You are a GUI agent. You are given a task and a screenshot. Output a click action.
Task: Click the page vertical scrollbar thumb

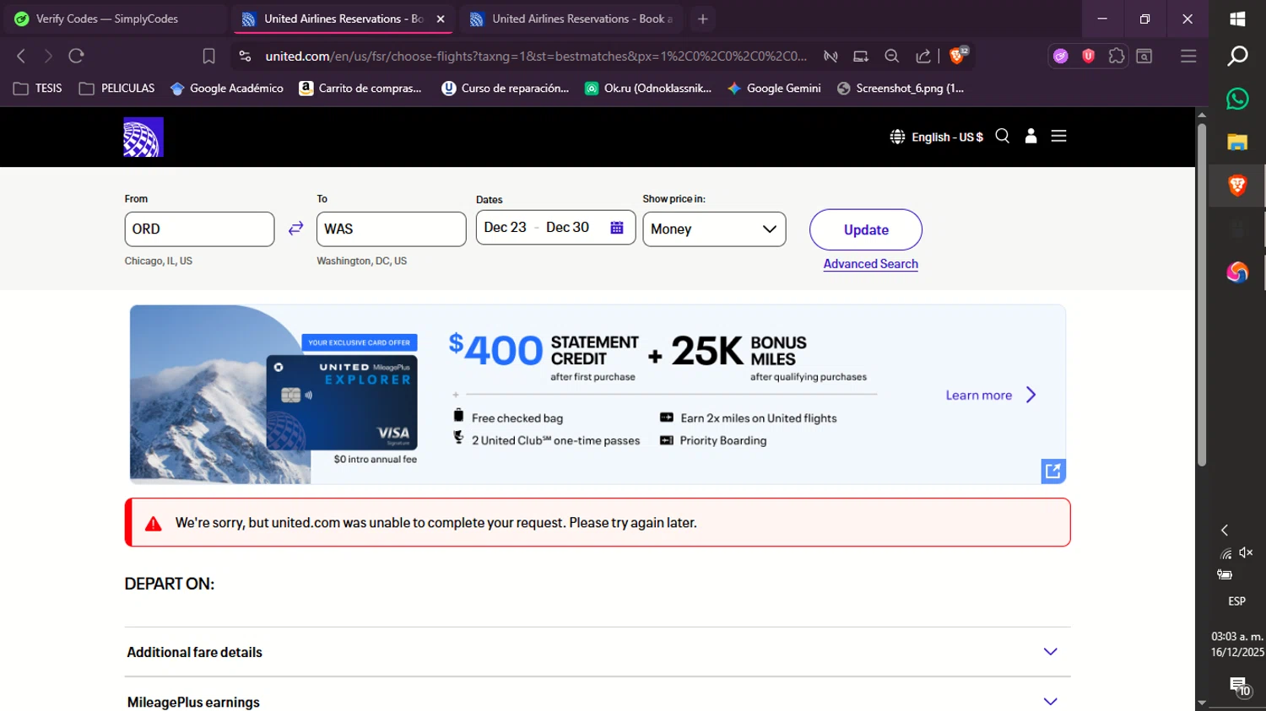(x=1202, y=295)
